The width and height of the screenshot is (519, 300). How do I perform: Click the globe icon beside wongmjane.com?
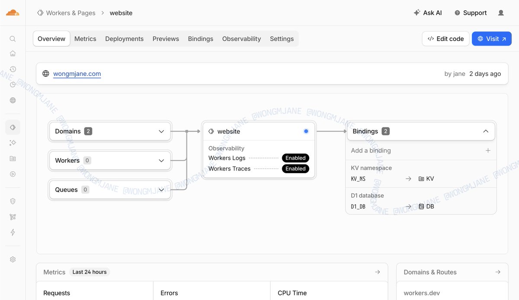pos(46,74)
